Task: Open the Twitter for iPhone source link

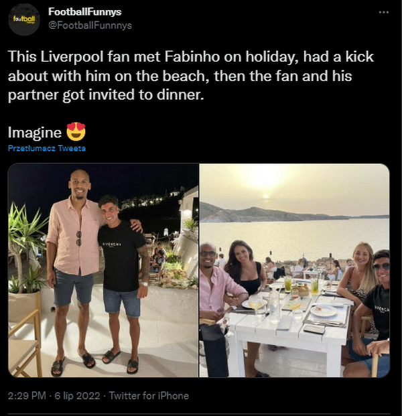Action: click(149, 396)
